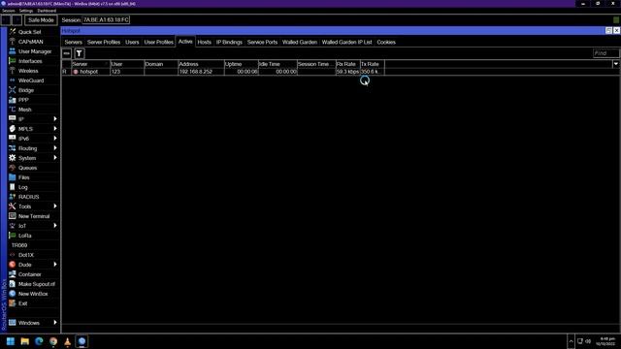
Task: Switch to User Profiles tab
Action: coord(158,42)
